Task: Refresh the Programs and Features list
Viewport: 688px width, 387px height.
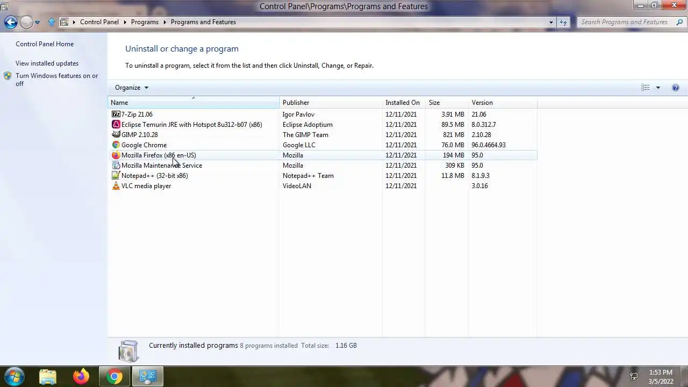Action: [563, 22]
